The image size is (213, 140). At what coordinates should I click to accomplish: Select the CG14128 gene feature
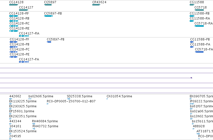pos(14,5)
